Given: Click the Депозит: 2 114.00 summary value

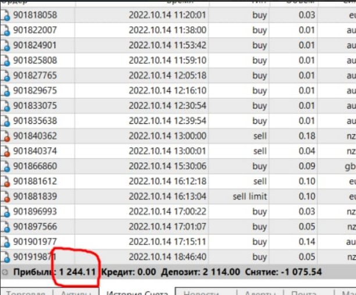Looking at the screenshot, I should pos(201,272).
